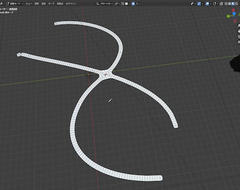Open the セグメント menu
Screen dimensions: 240x190
(71, 3)
